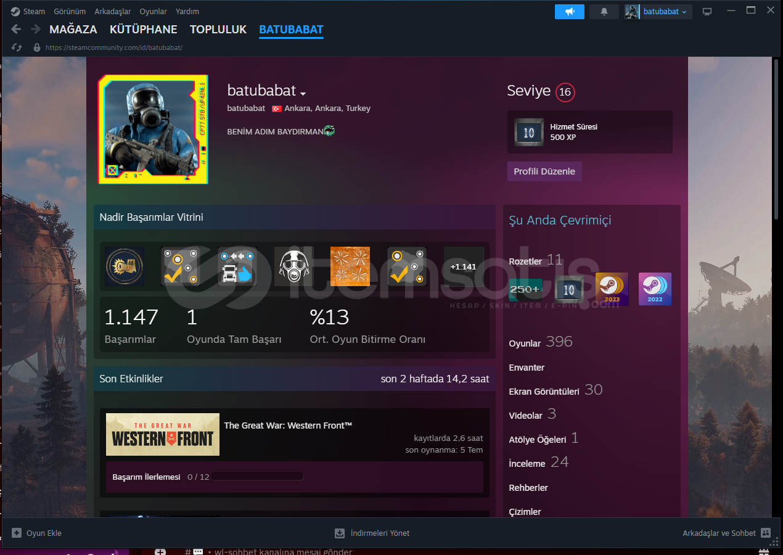
Task: Go back with the left arrow
Action: click(x=16, y=29)
